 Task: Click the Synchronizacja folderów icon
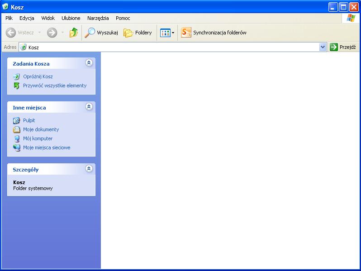(x=186, y=33)
